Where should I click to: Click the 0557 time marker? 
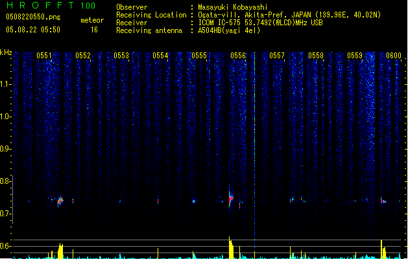(x=277, y=56)
